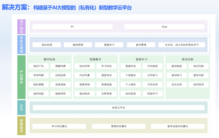This screenshot has width=219, height=138.
Task: Click the 教学管理 box
Action: [141, 45]
